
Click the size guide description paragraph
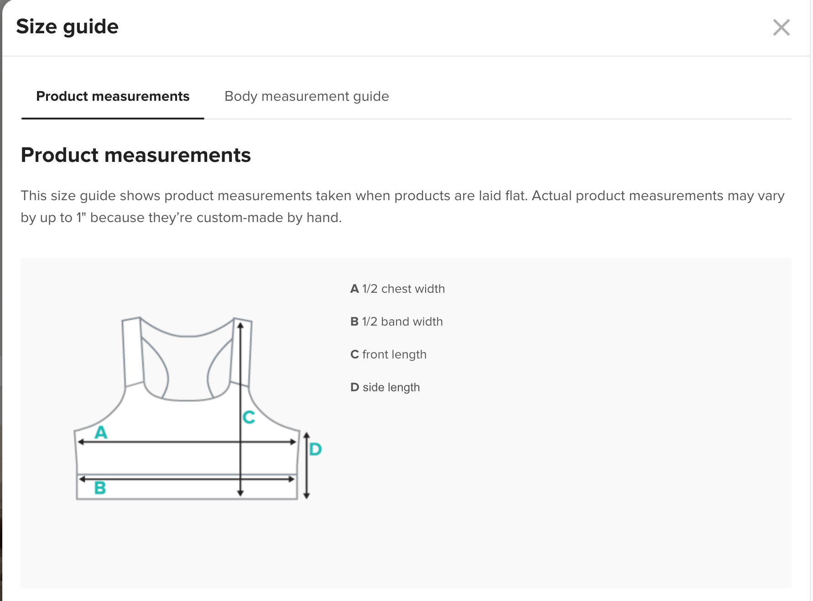pyautogui.click(x=402, y=207)
